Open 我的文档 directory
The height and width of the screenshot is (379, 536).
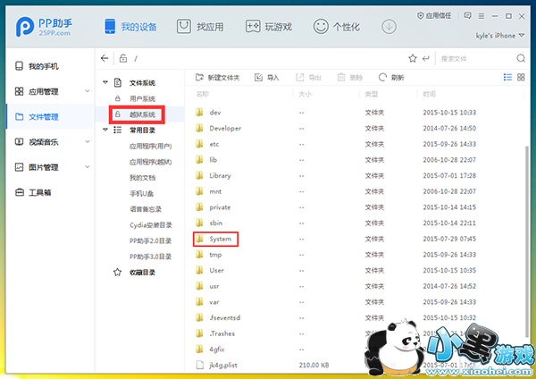[x=142, y=178]
